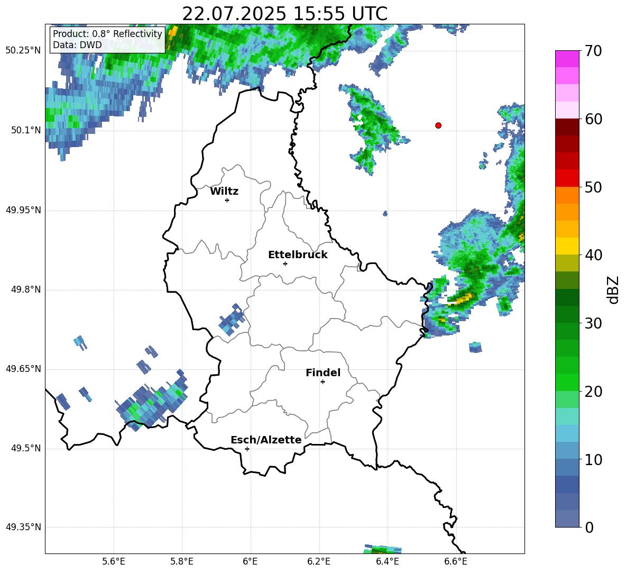Click the orange colorbar segment below 50
The width and height of the screenshot is (626, 572).
click(x=567, y=195)
